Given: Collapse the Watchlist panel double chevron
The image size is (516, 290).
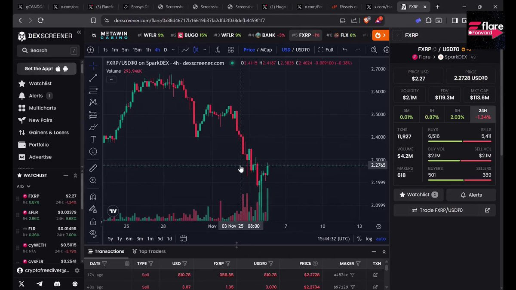Looking at the screenshot, I should (75, 175).
